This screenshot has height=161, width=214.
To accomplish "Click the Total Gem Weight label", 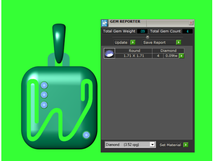I will click(119, 31).
